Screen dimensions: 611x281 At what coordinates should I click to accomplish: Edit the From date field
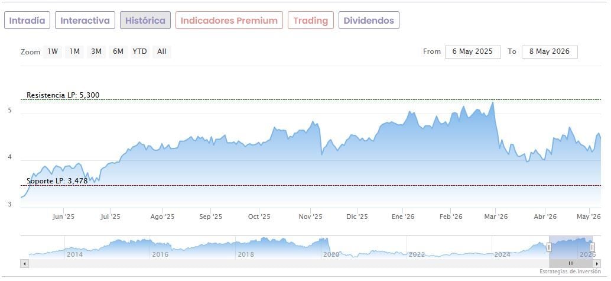[x=473, y=52]
